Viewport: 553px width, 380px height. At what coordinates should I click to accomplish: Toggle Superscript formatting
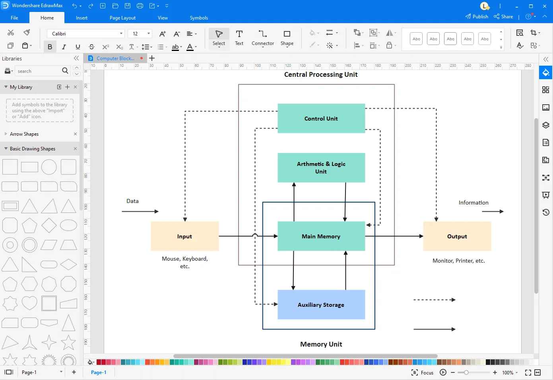click(105, 47)
